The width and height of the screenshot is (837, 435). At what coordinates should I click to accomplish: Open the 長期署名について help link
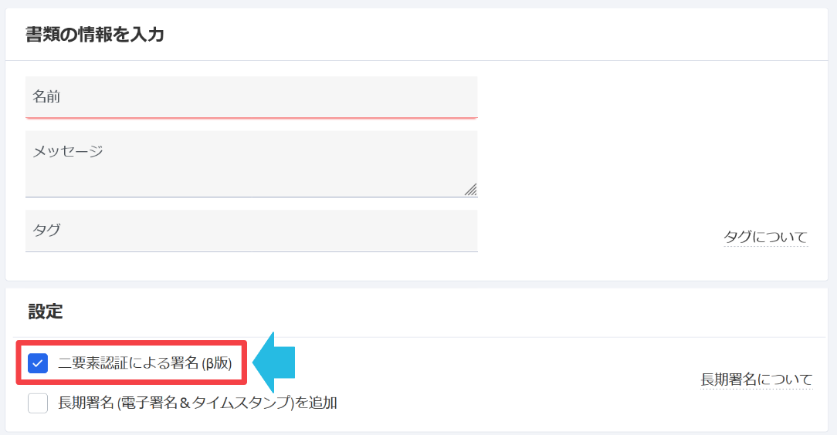coord(756,379)
